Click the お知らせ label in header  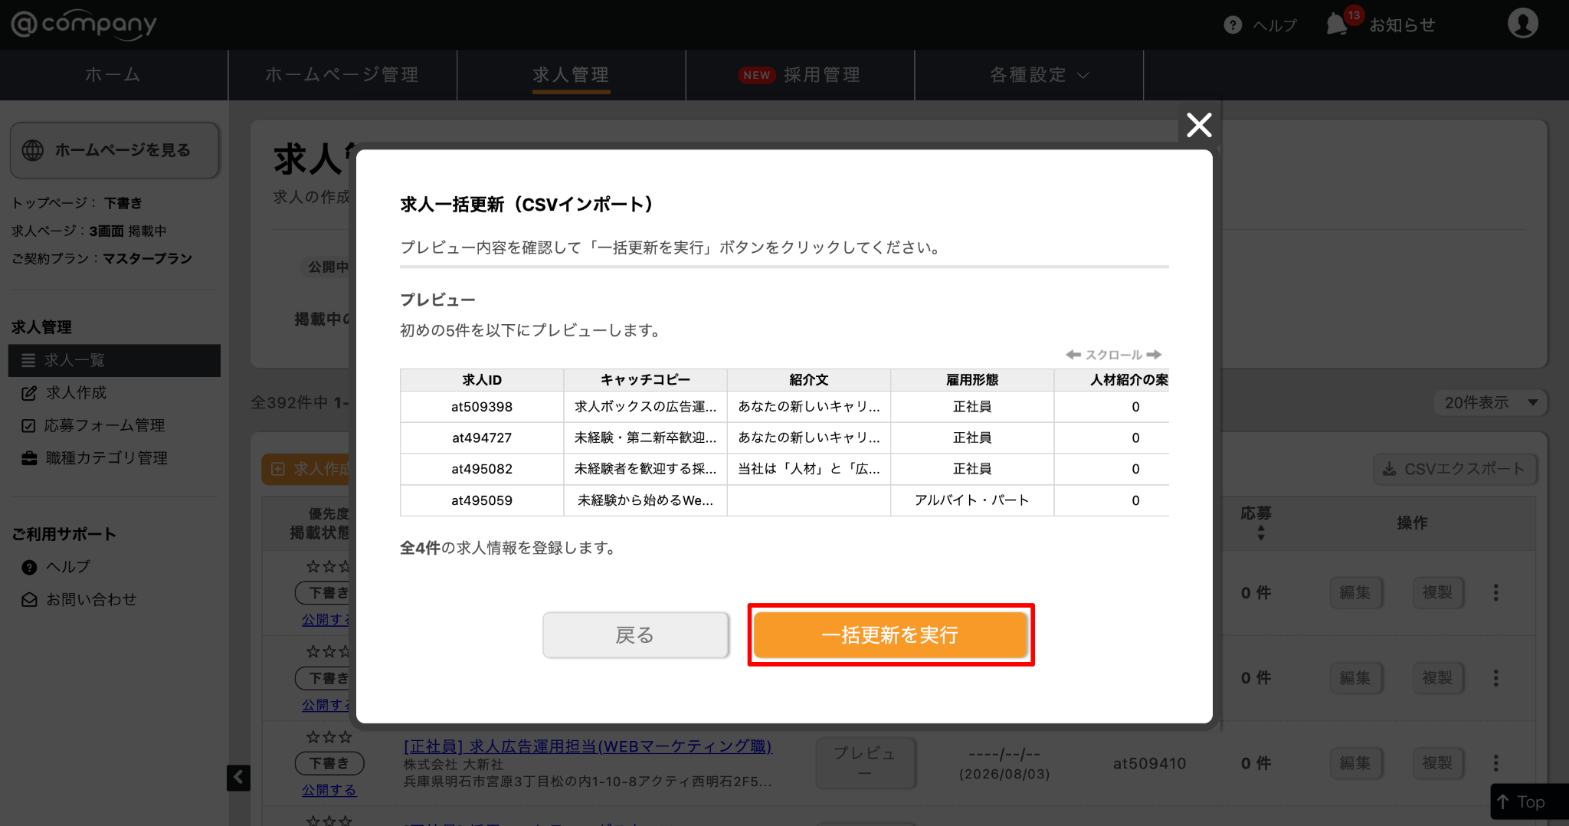[1402, 25]
